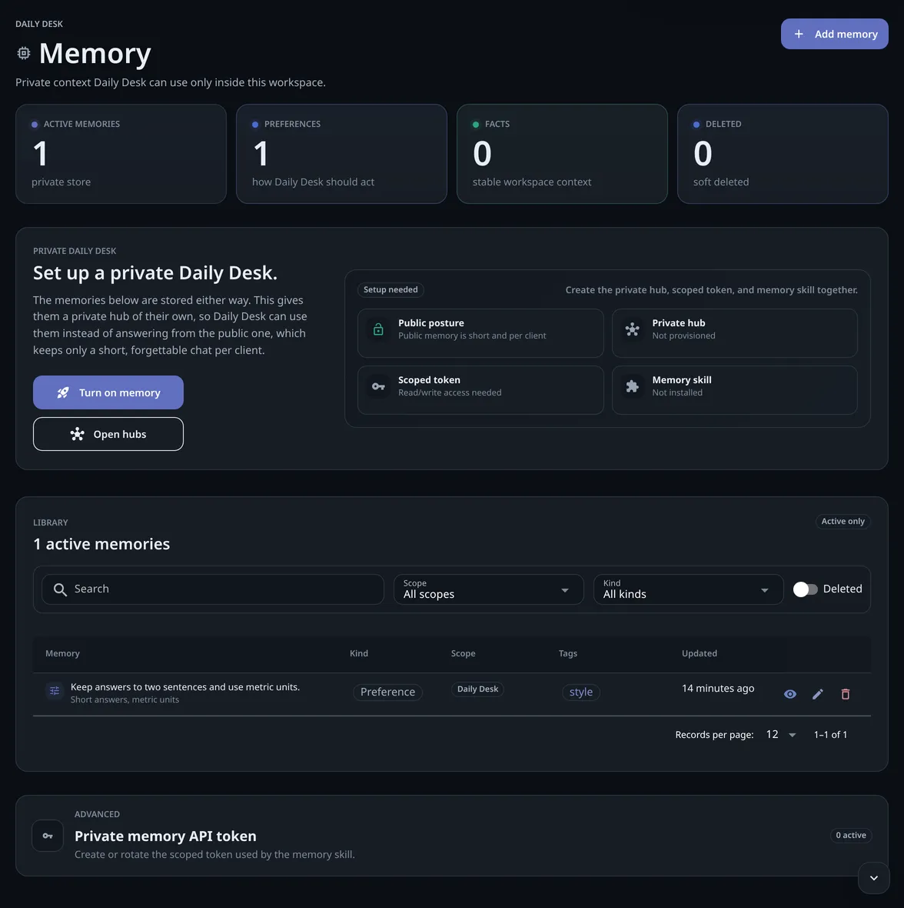This screenshot has height=908, width=904.
Task: Click the hub icon in Private hub tile
Action: click(632, 329)
